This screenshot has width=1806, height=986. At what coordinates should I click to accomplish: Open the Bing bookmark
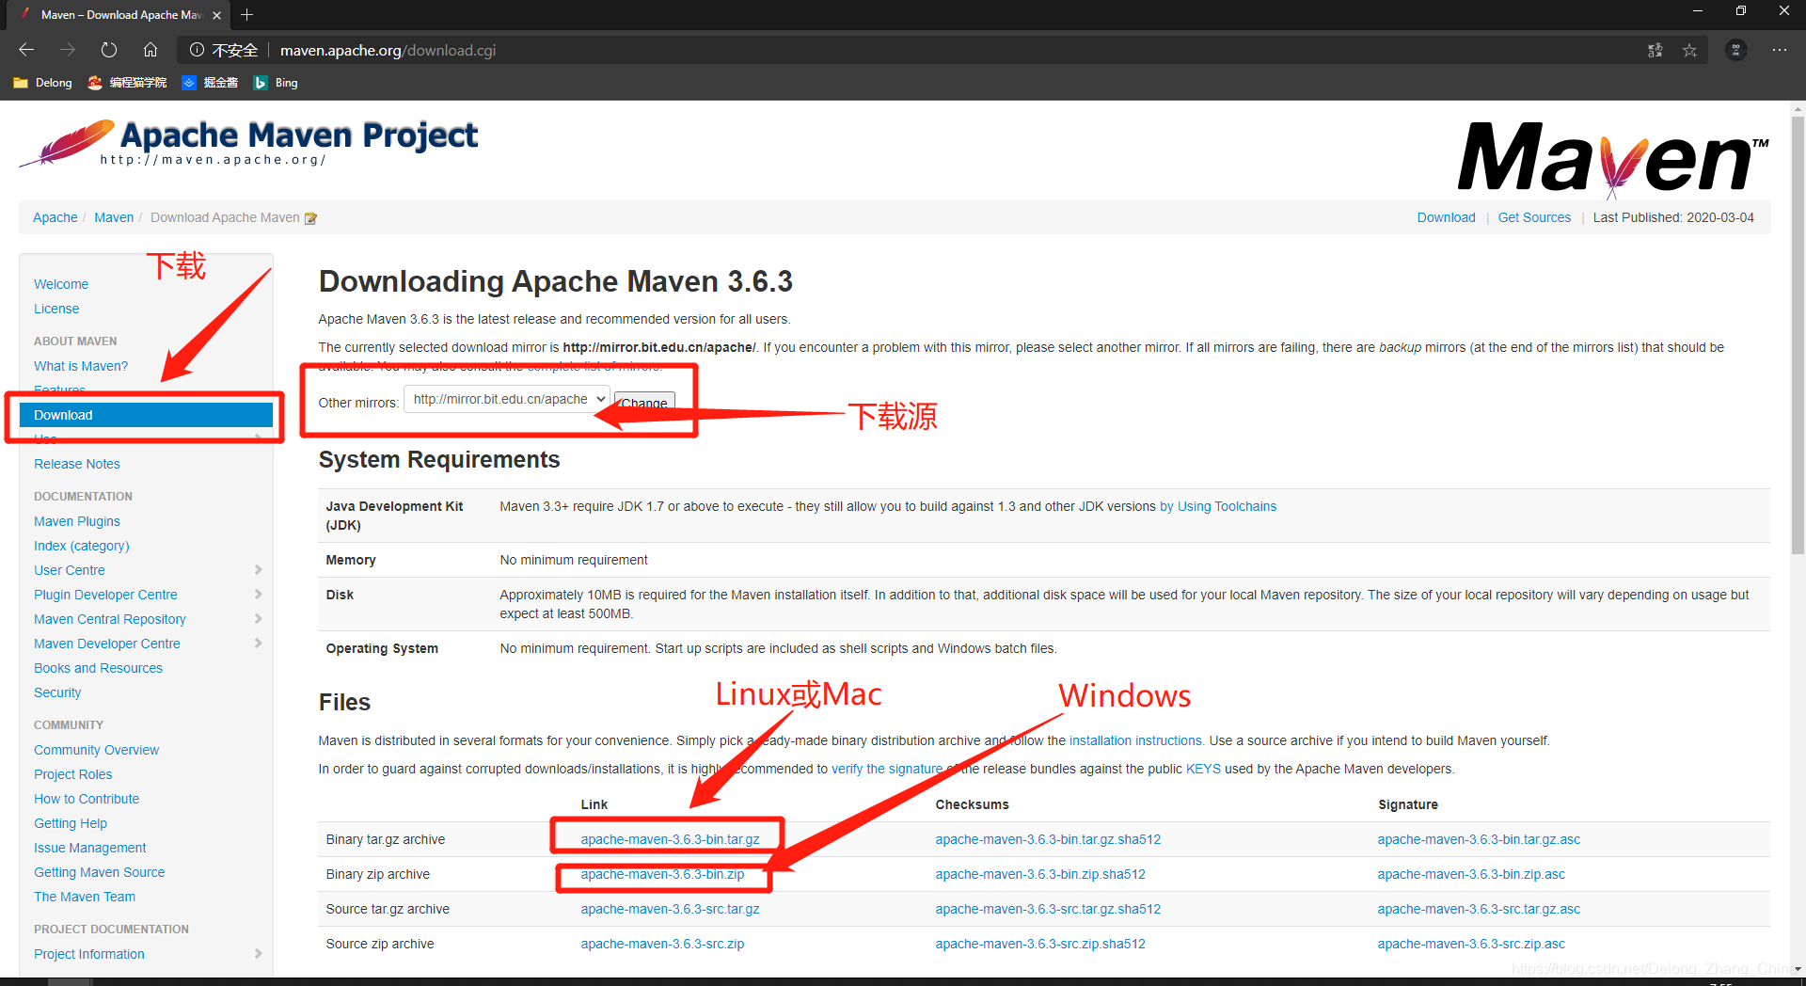276,83
